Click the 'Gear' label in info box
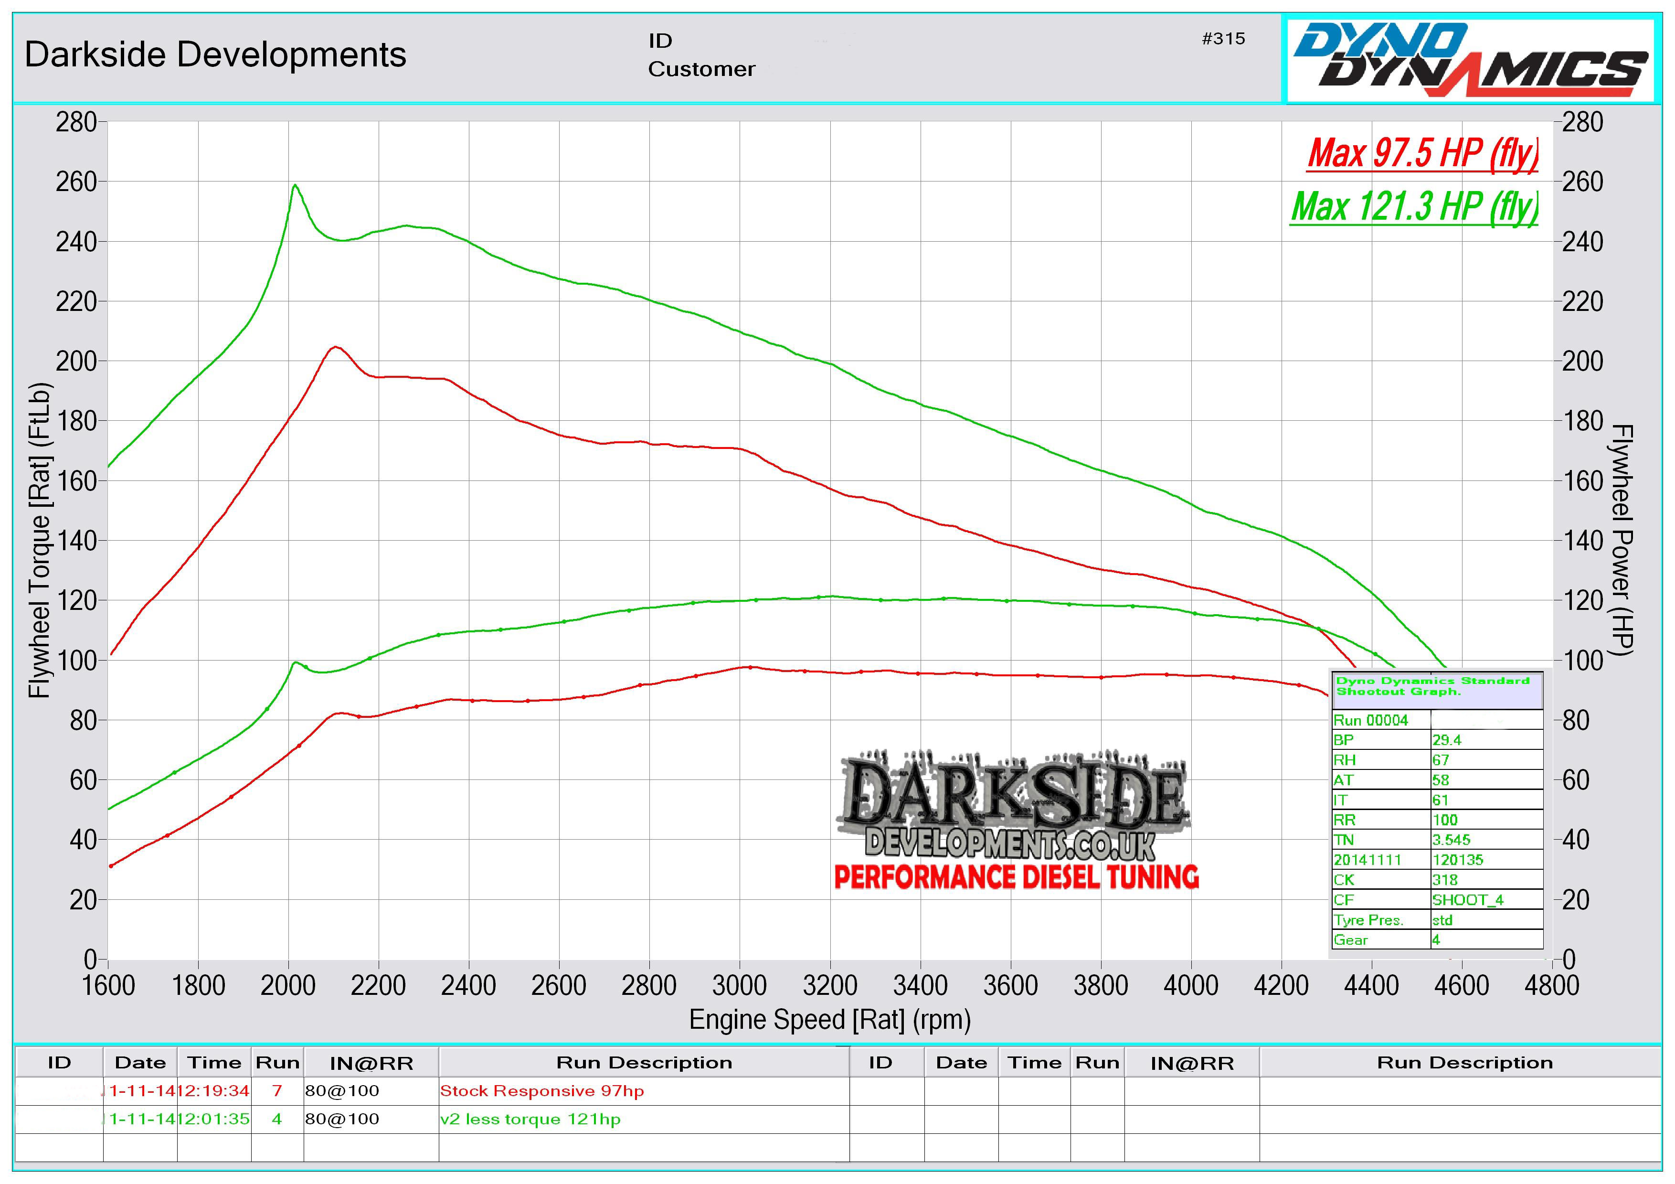The image size is (1675, 1184). pos(1350,939)
